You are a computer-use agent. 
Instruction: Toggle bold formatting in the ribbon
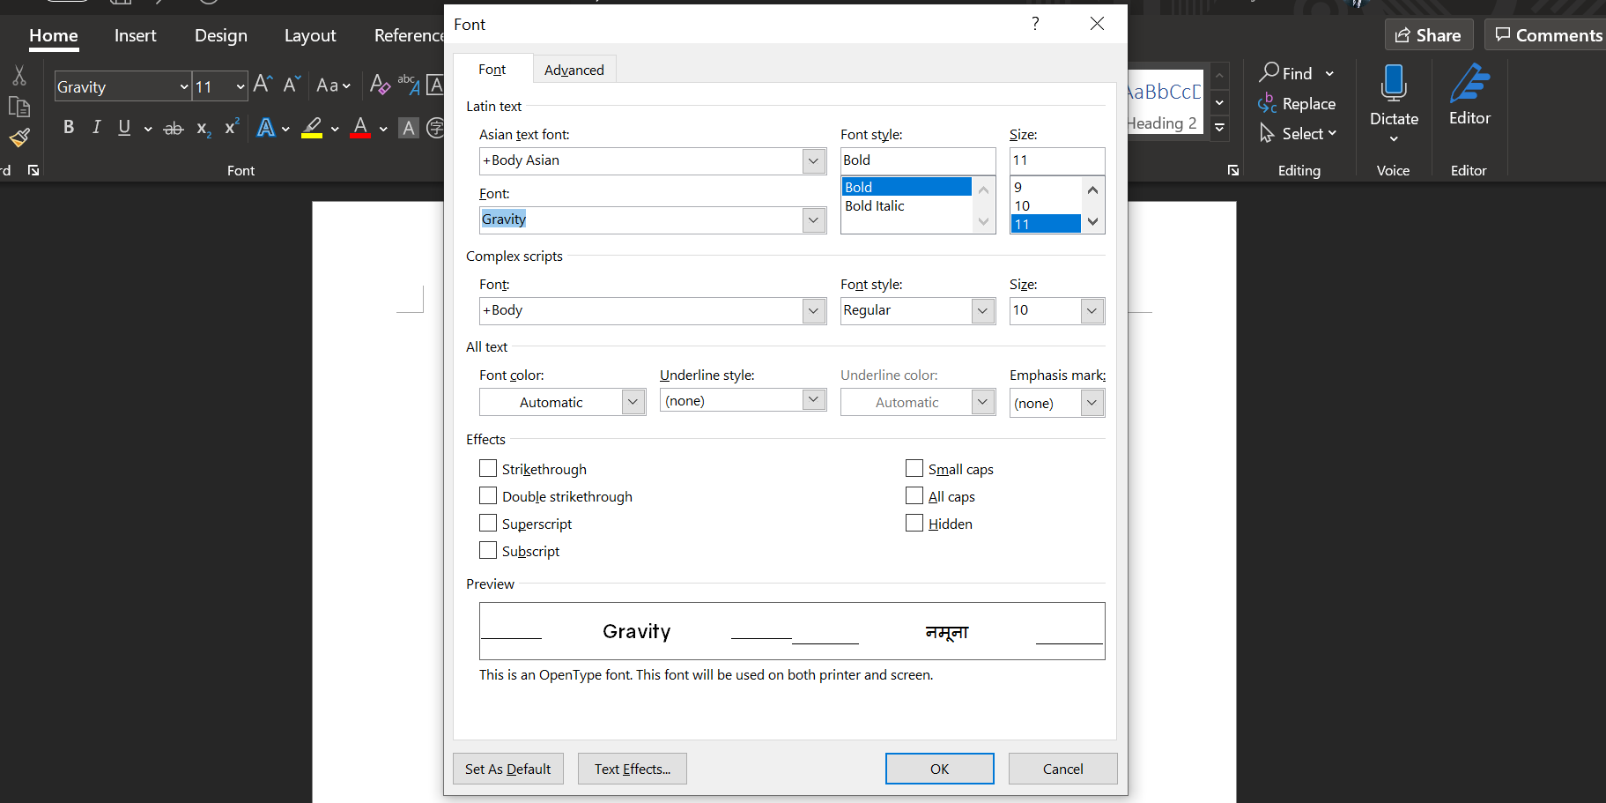click(x=68, y=128)
